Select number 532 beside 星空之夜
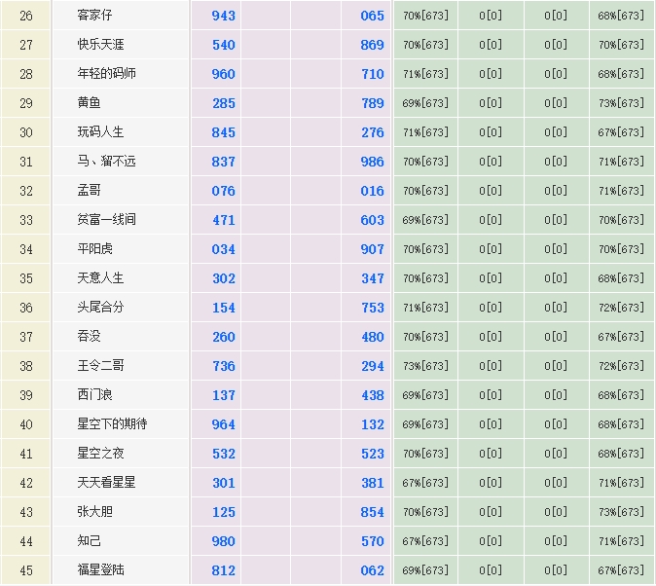This screenshot has height=586, width=656. pyautogui.click(x=224, y=454)
